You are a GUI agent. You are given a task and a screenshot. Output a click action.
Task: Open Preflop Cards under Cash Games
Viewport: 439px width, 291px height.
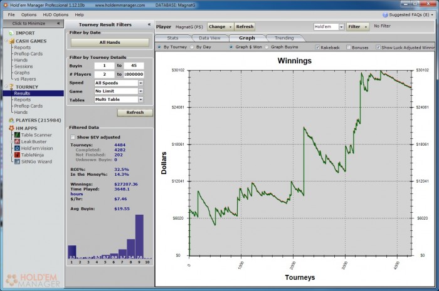tap(28, 54)
